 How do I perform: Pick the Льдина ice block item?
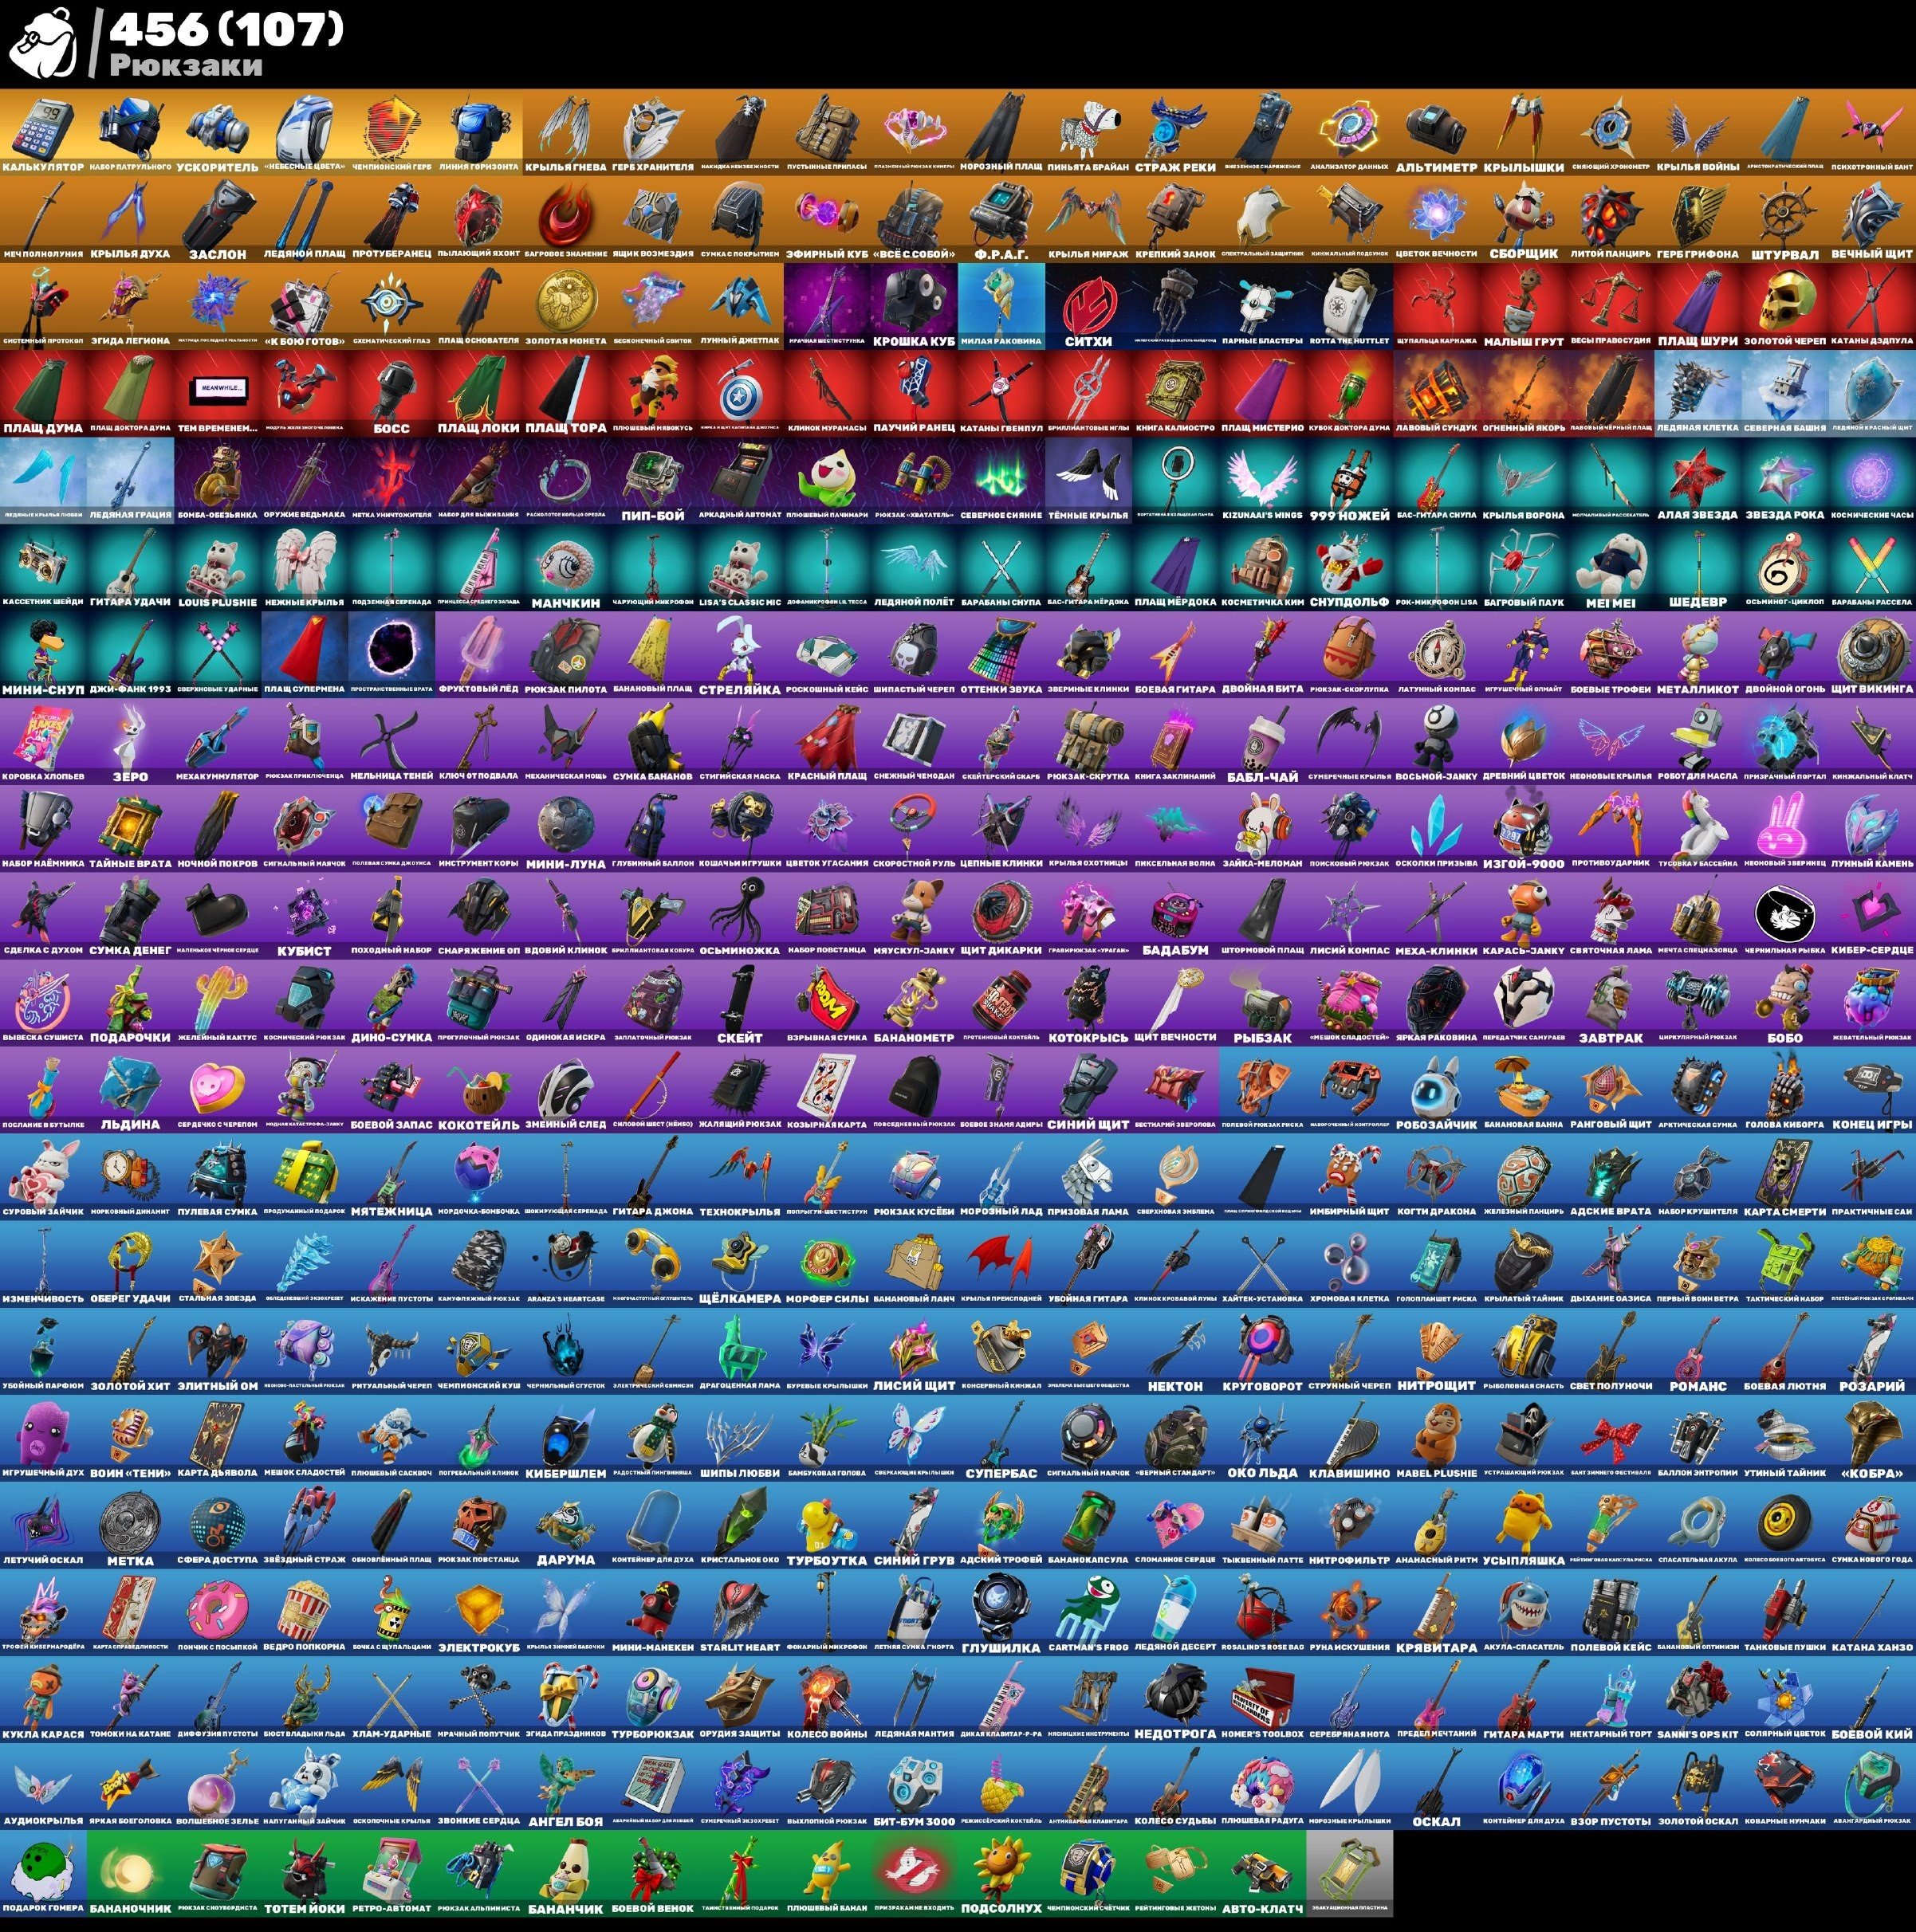click(x=130, y=1090)
